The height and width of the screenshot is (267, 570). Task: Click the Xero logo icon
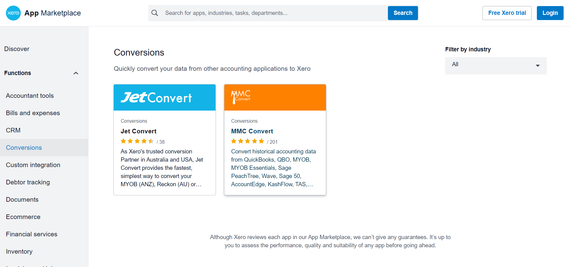tap(13, 13)
